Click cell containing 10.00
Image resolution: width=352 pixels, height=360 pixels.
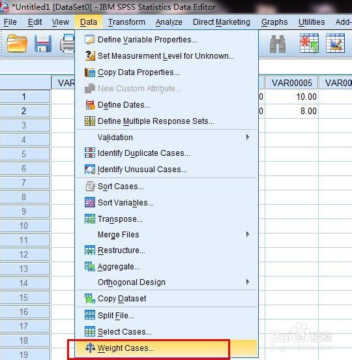pyautogui.click(x=291, y=97)
